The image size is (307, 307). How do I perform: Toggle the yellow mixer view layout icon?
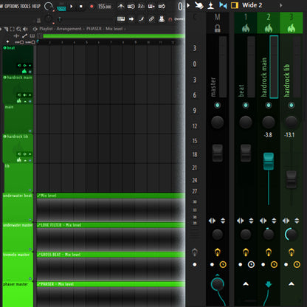pyautogui.click(x=235, y=5)
